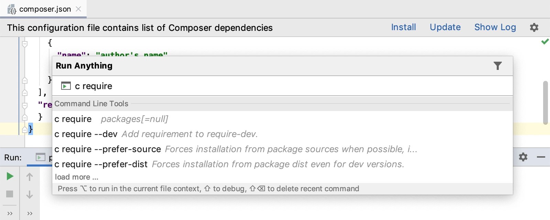Click the green Run button in Run panel
550x220 pixels.
pos(9,176)
